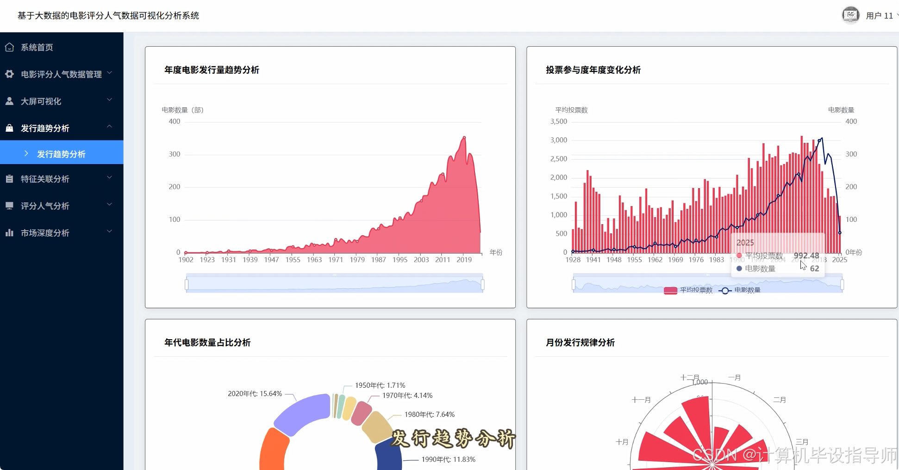
Task: Open the 大屏可视化 menu
Action: click(x=62, y=101)
